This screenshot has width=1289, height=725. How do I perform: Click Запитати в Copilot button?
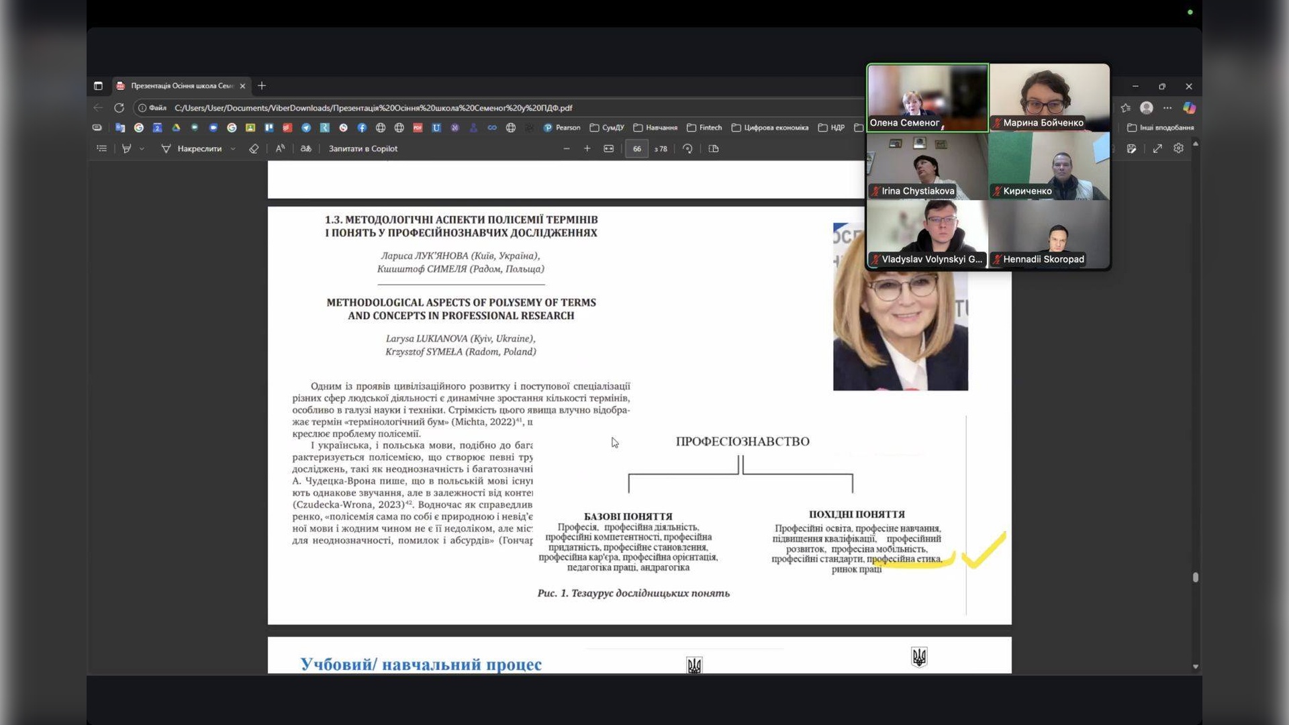click(363, 149)
